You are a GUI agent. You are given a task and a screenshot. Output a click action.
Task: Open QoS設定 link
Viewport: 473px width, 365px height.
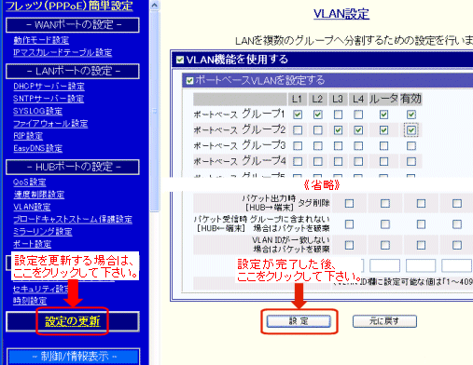click(30, 182)
